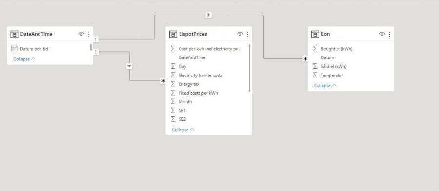Collapse the Eon table

pos(325,86)
